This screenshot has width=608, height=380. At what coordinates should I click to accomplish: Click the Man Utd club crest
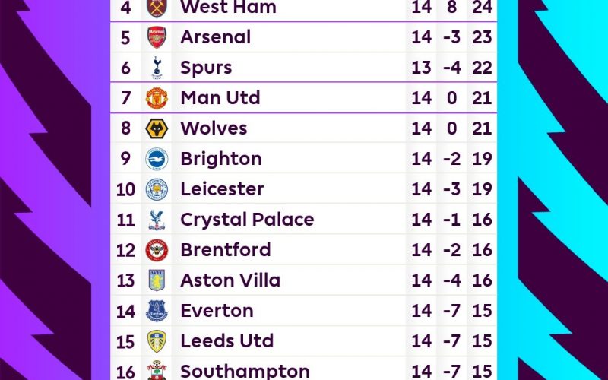(x=157, y=98)
